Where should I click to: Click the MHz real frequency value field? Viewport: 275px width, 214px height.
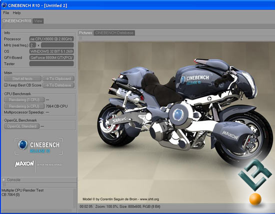[57, 45]
